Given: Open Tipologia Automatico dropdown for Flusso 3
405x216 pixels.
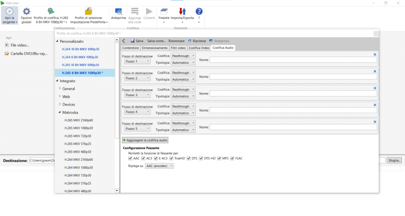Looking at the screenshot, I should point(183,96).
